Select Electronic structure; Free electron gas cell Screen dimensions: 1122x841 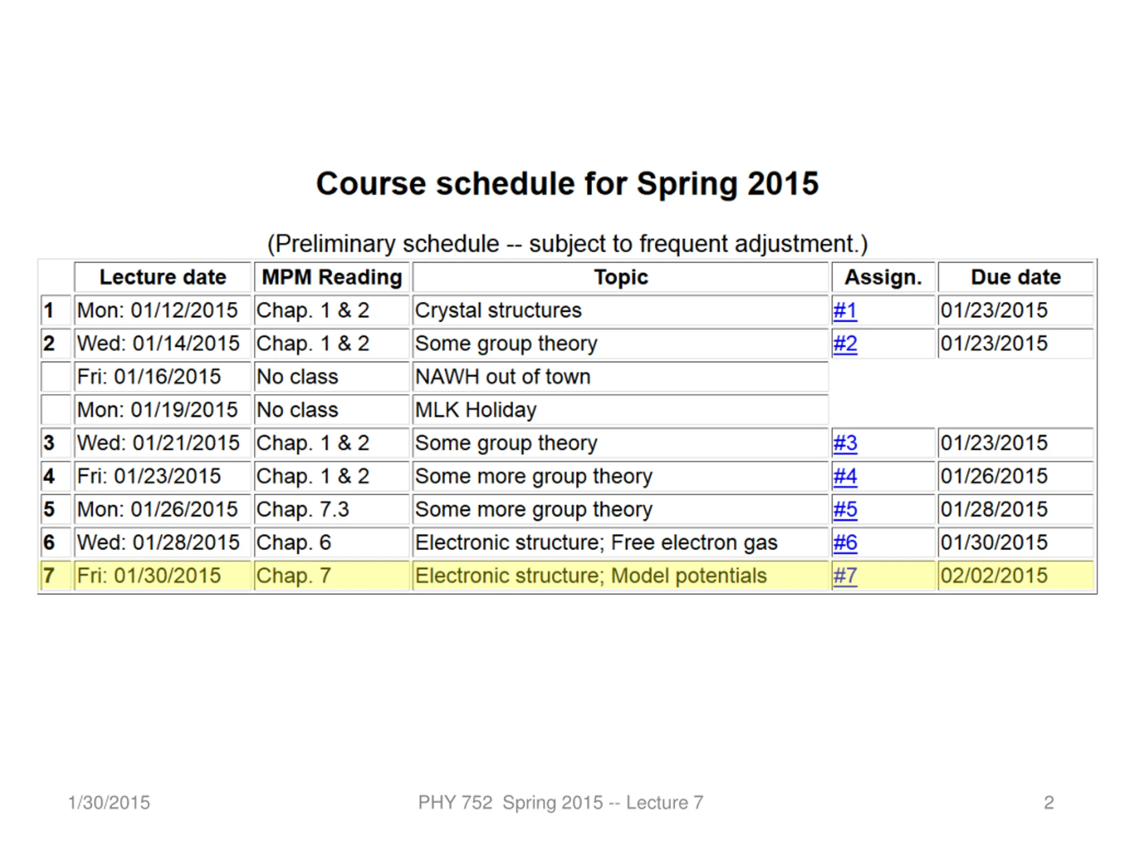click(621, 542)
